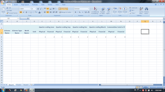Decrease decimal places
Viewport: 165px width, 92px height.
point(88,12)
